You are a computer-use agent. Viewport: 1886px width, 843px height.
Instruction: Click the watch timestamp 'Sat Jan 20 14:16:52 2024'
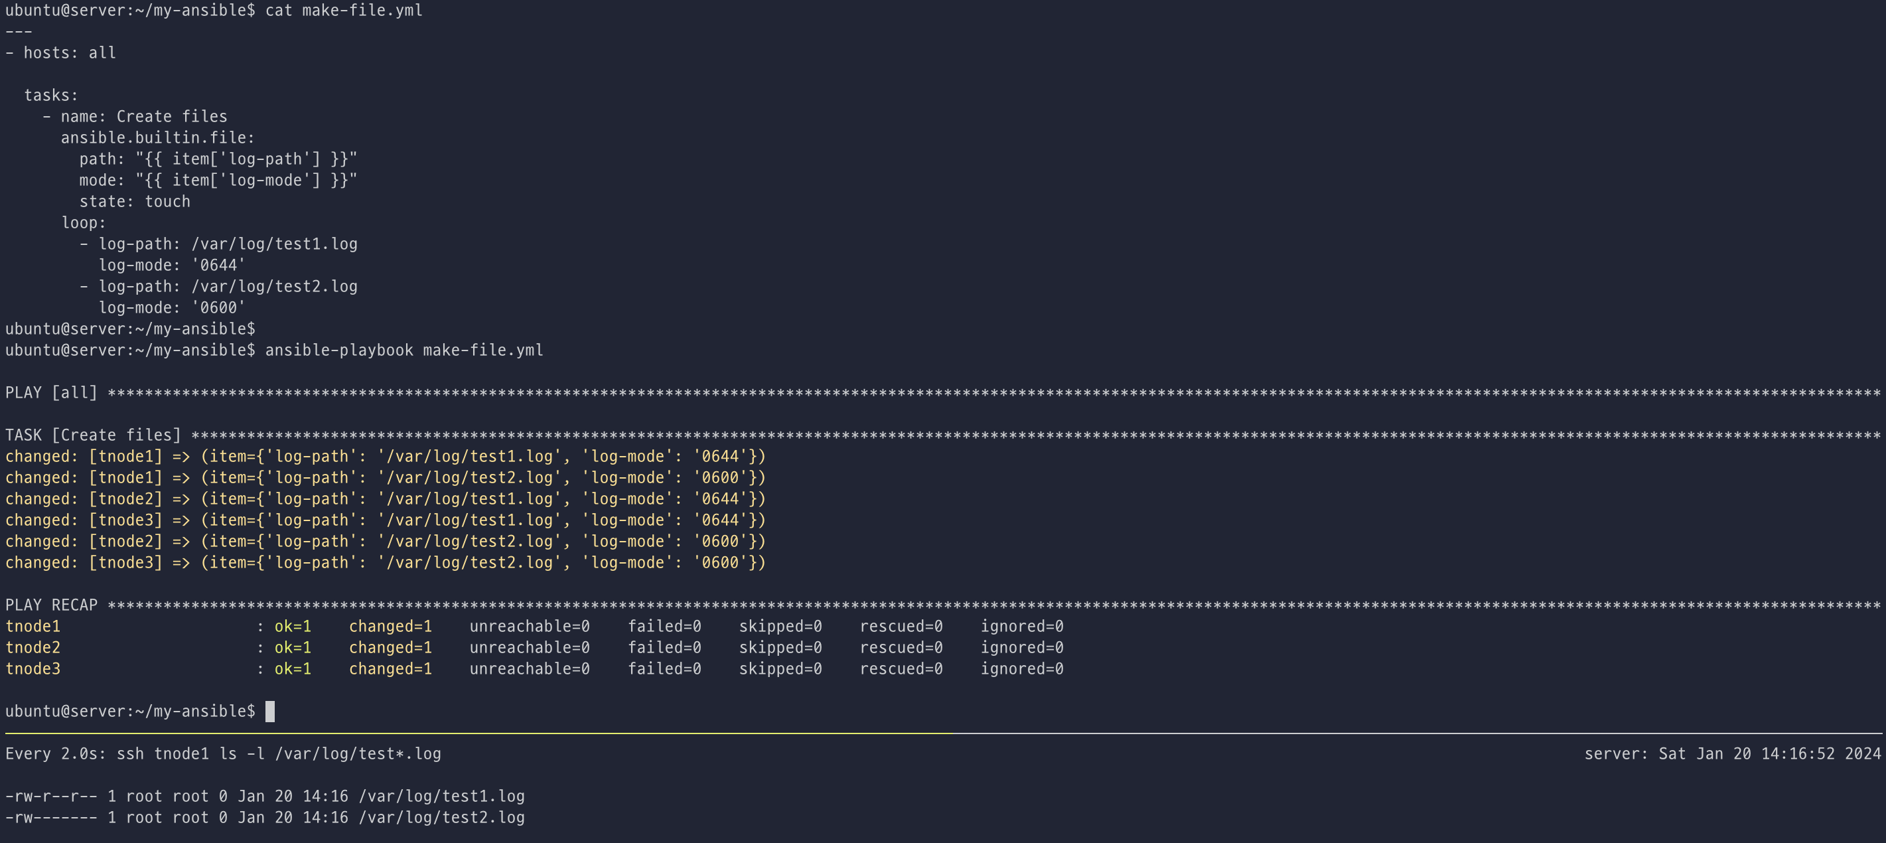pyautogui.click(x=1769, y=753)
